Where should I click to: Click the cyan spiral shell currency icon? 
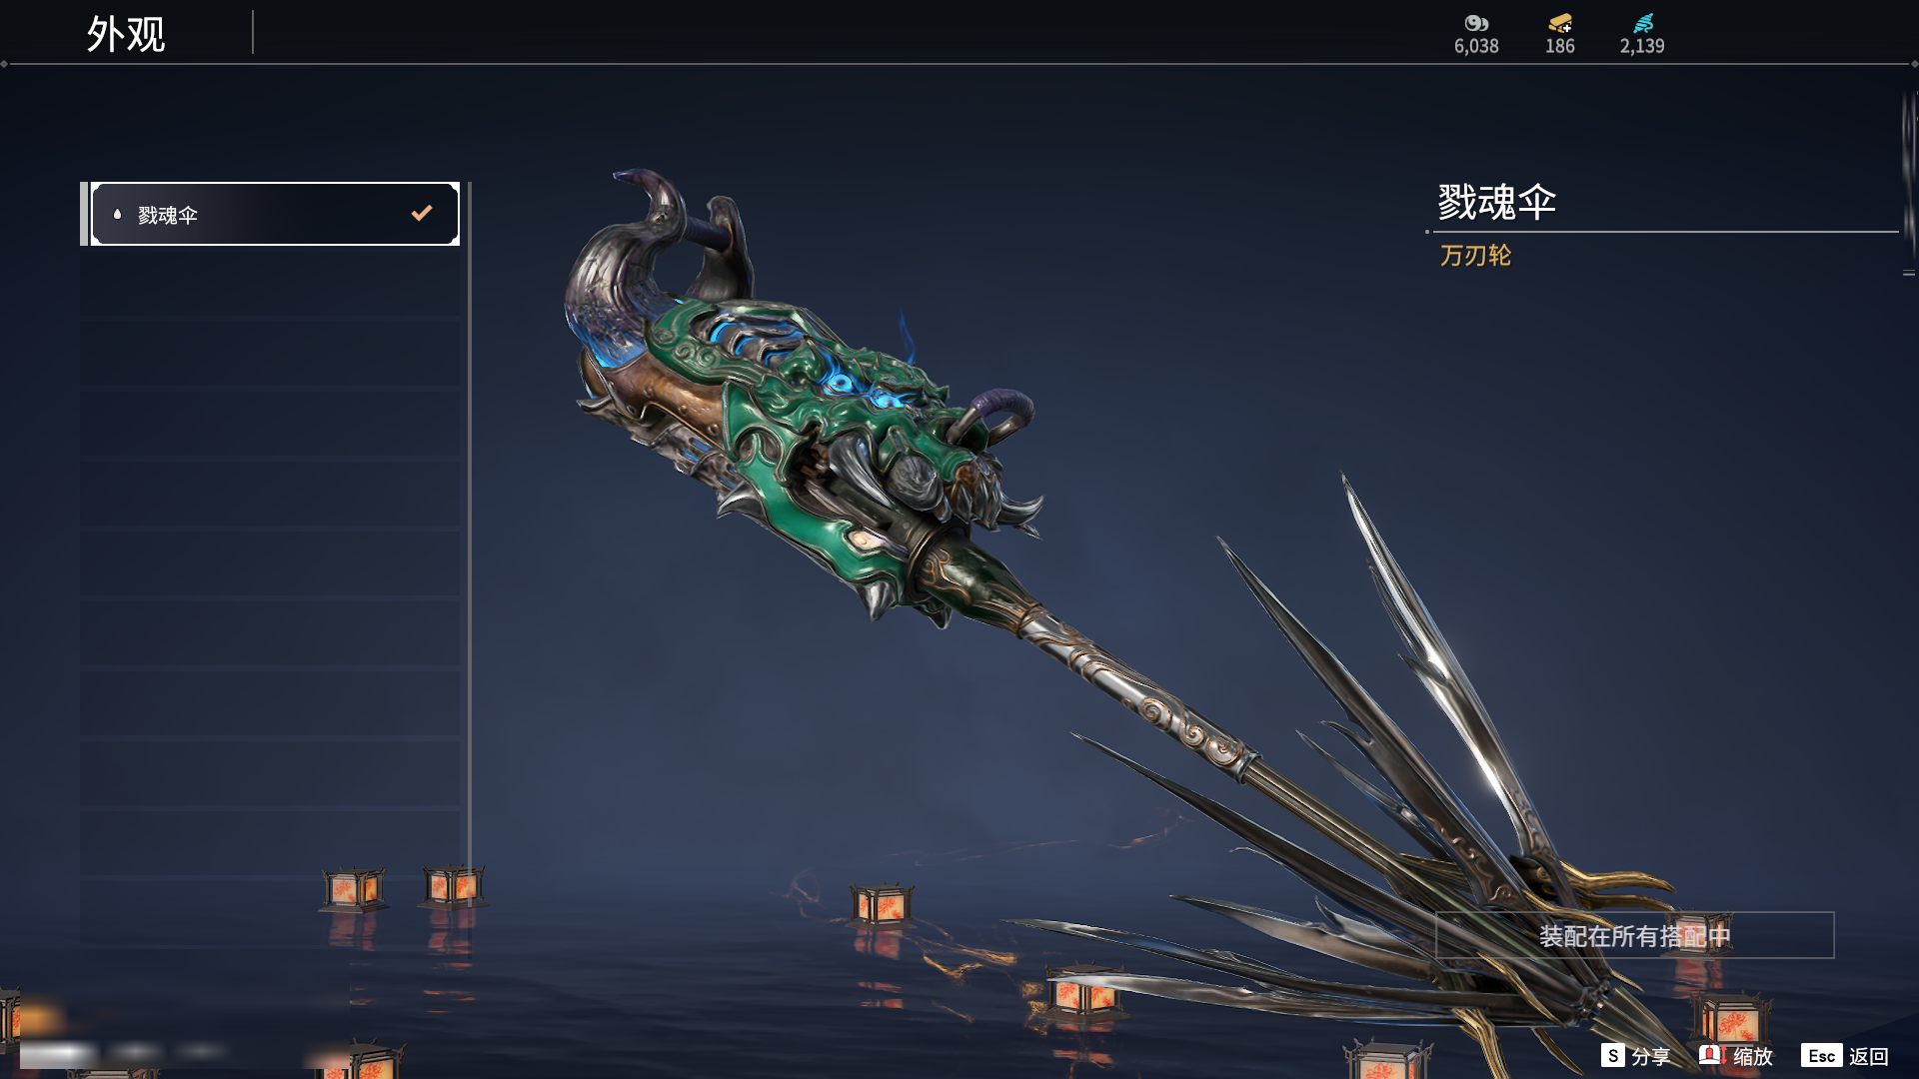[x=1643, y=23]
